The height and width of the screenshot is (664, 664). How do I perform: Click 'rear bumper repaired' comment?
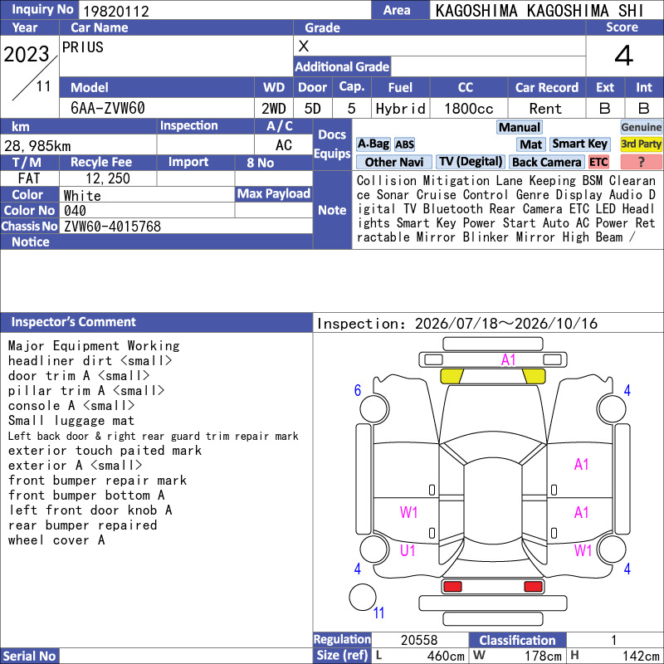pos(82,525)
